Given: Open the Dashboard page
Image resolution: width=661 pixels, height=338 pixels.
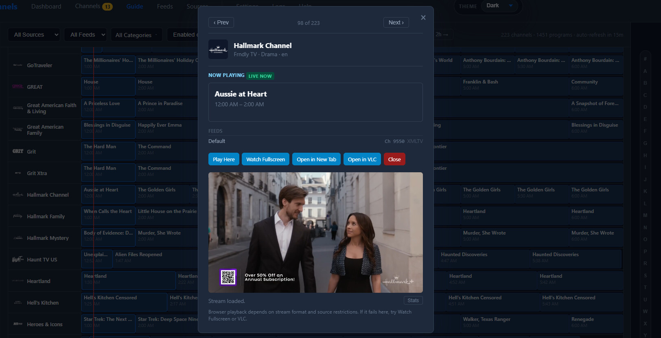Looking at the screenshot, I should click(46, 7).
